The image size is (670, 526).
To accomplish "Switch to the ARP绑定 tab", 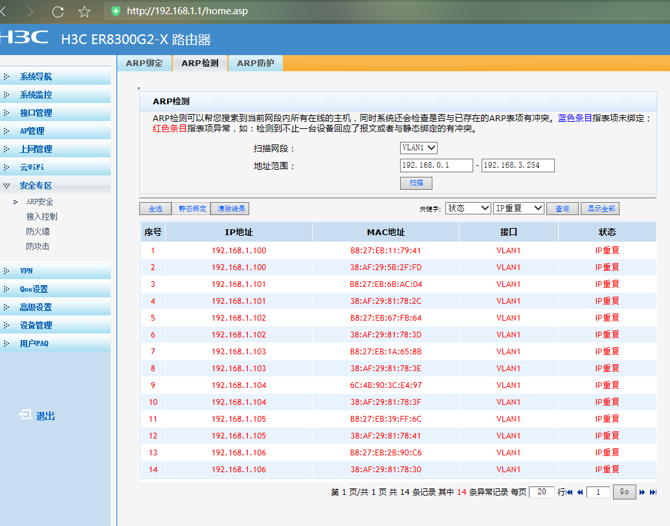I will (144, 63).
